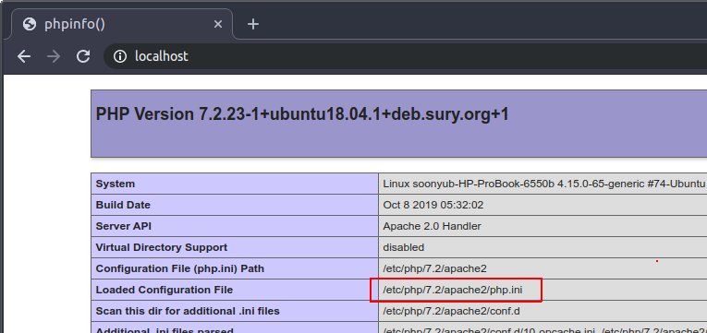Click the disabled value cell
Viewport: 707px width, 333px height.
[x=404, y=247]
